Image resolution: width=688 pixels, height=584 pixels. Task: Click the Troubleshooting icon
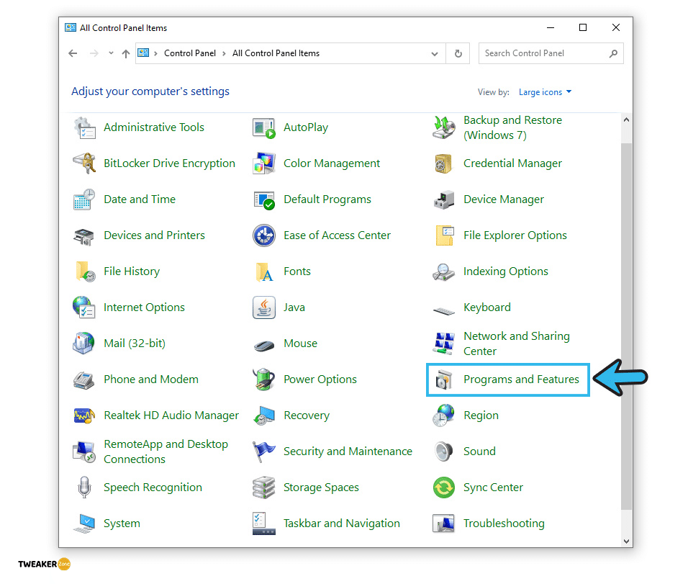tap(443, 524)
